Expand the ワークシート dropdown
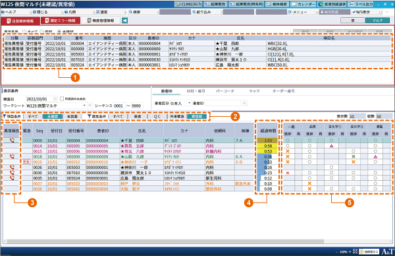395x256 pixels. tap(84, 106)
